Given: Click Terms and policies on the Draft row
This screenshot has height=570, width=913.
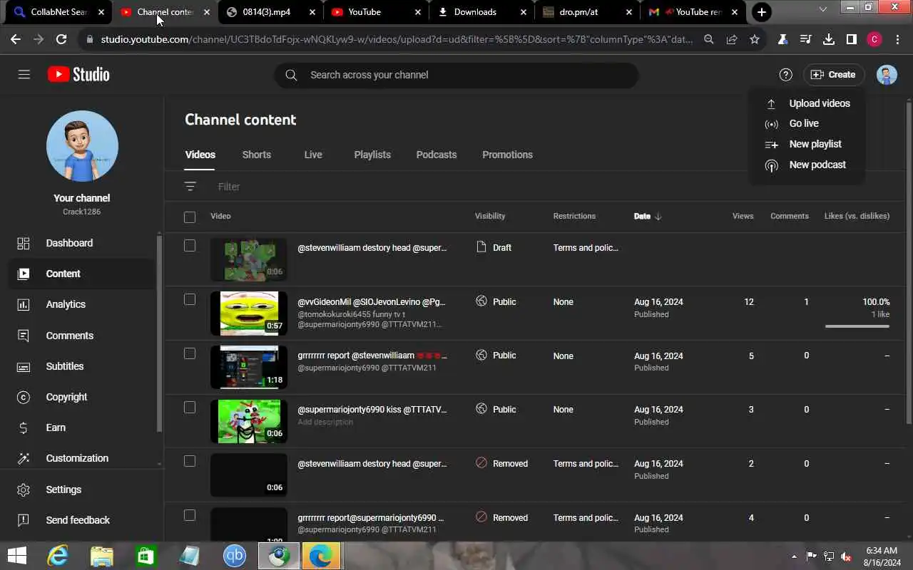Looking at the screenshot, I should coord(586,248).
